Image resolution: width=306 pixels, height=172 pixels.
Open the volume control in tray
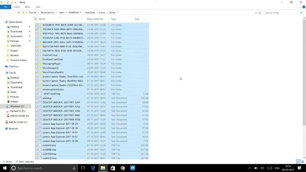click(262, 168)
